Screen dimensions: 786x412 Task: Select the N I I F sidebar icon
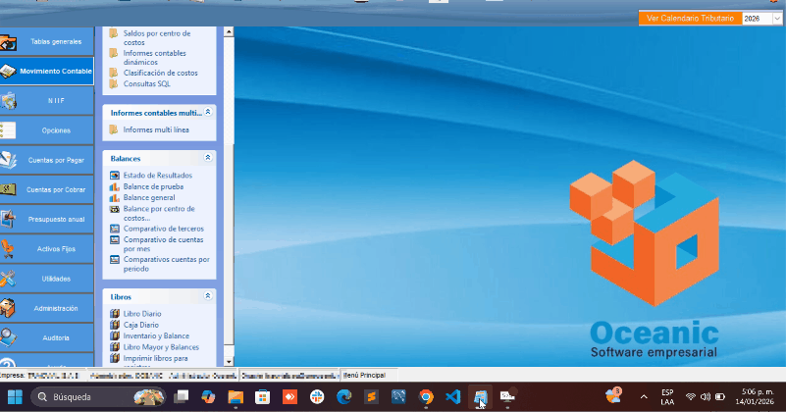pyautogui.click(x=9, y=101)
